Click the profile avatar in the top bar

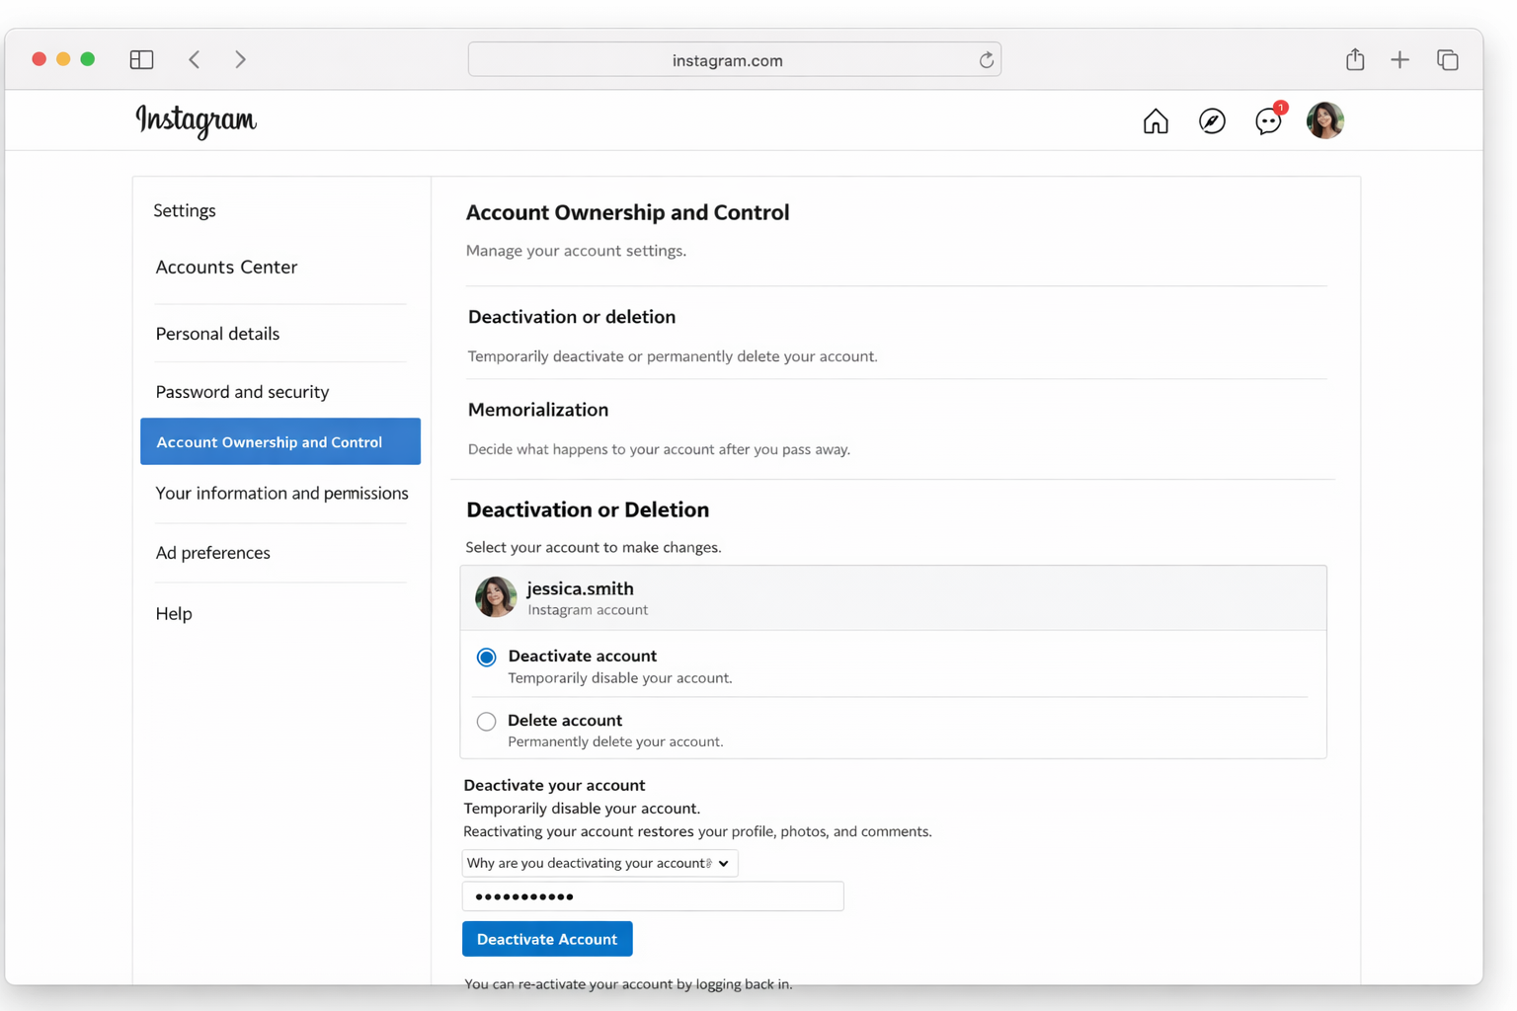pos(1324,119)
